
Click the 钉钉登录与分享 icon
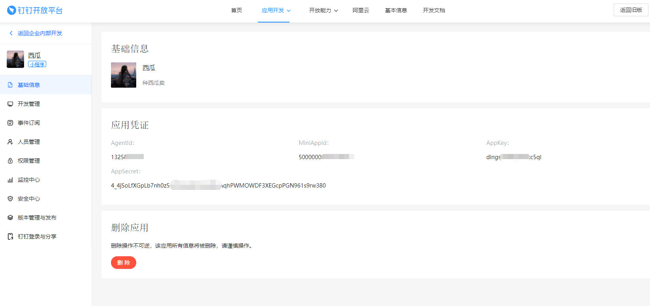tap(10, 237)
